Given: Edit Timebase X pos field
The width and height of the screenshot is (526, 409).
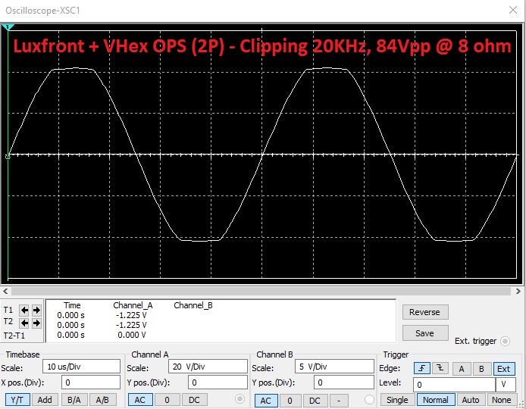Looking at the screenshot, I should click(91, 382).
